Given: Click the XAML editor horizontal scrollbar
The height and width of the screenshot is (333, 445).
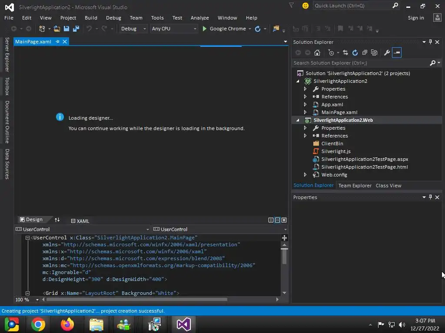Looking at the screenshot, I should tap(137, 299).
